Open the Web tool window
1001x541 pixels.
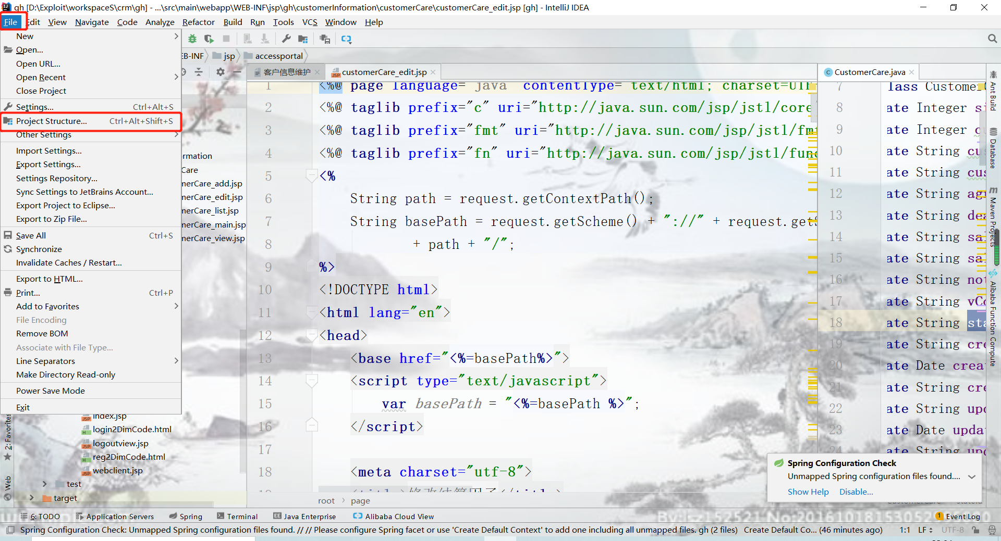7,488
